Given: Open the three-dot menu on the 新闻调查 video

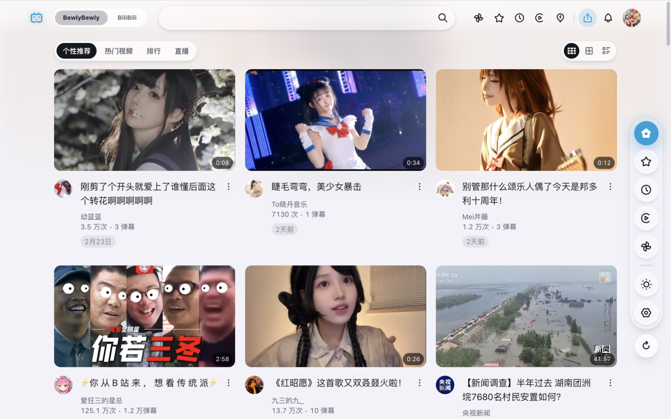Looking at the screenshot, I should [x=610, y=383].
